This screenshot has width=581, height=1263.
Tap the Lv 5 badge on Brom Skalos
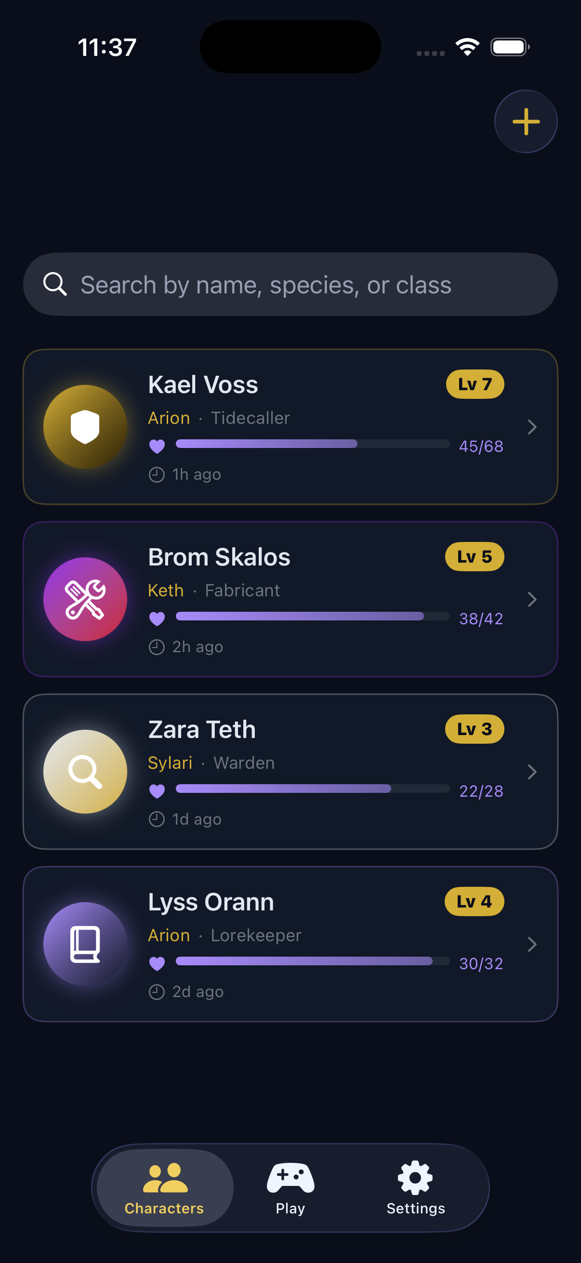475,557
